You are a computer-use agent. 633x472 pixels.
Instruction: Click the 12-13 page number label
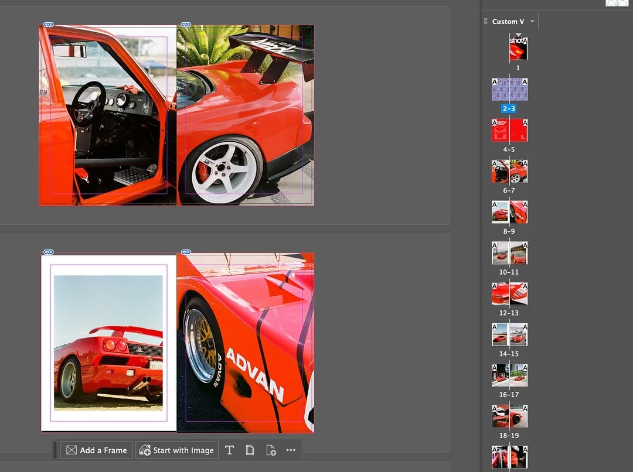point(509,313)
